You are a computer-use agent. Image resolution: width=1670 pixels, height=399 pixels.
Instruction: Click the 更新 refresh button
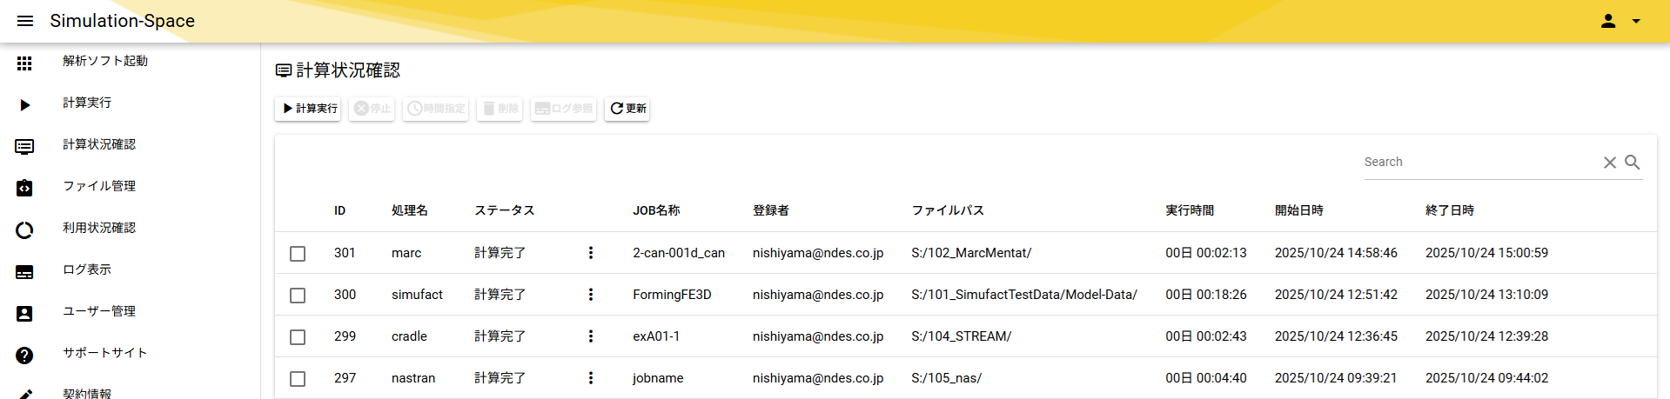pos(627,109)
